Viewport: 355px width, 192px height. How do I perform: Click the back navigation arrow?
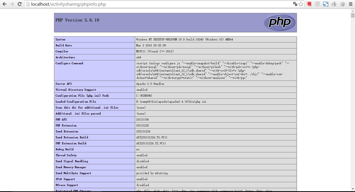[x=4, y=4]
